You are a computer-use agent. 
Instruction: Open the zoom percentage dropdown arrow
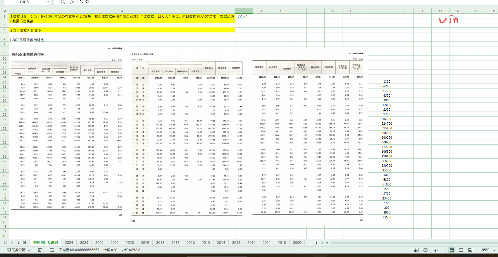(494, 250)
